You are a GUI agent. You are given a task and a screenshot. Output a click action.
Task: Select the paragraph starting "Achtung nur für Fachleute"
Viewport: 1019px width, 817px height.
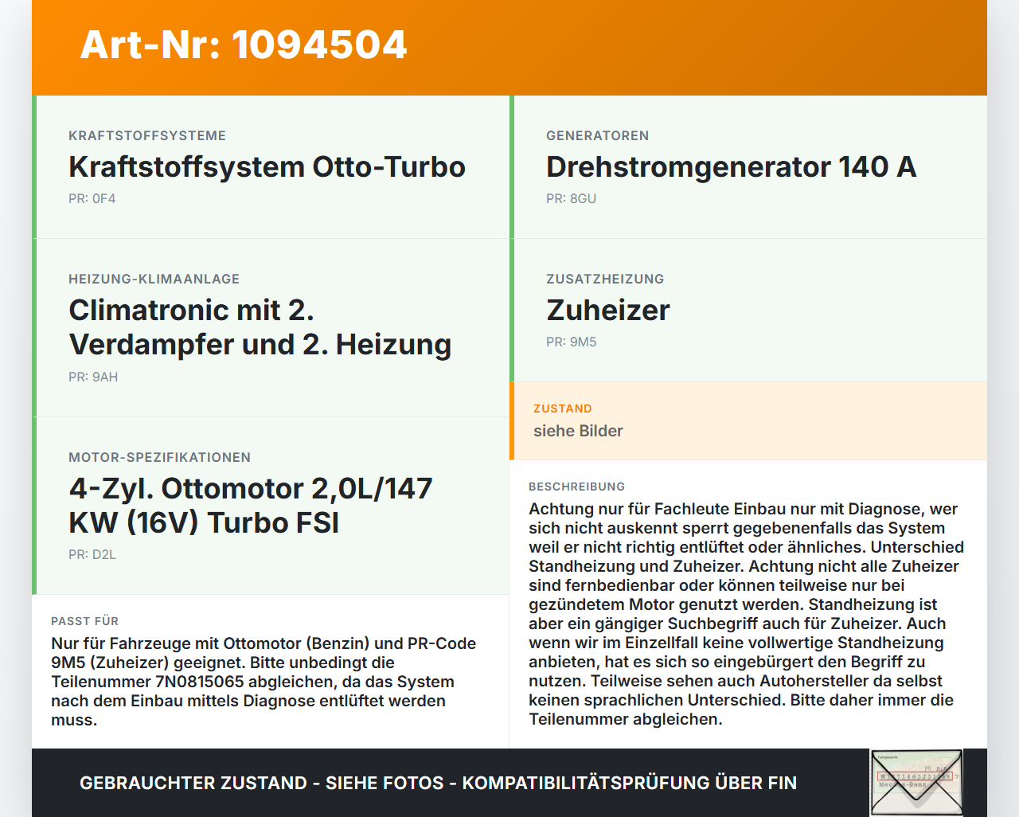pyautogui.click(x=747, y=614)
